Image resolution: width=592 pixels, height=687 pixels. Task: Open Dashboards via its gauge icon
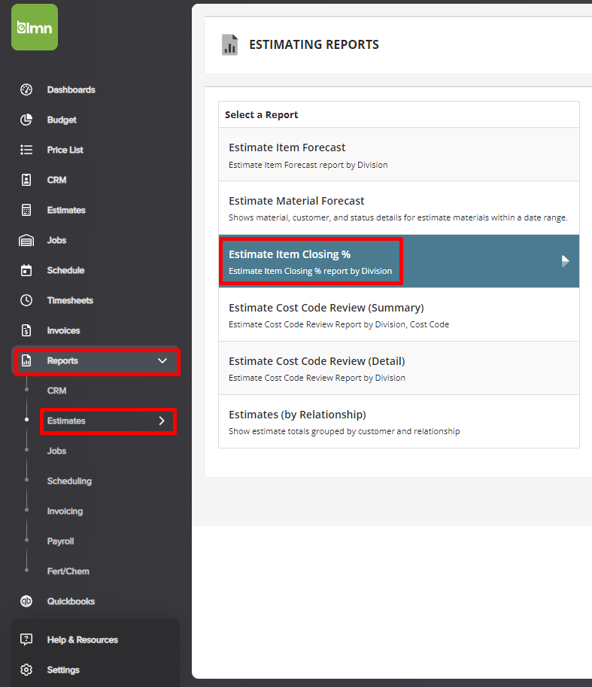point(26,90)
